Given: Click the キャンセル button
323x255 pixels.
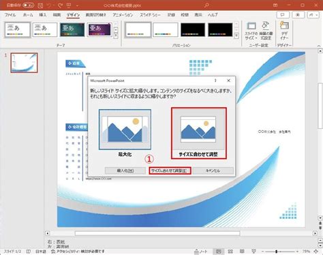Looking at the screenshot, I should click(x=213, y=170).
